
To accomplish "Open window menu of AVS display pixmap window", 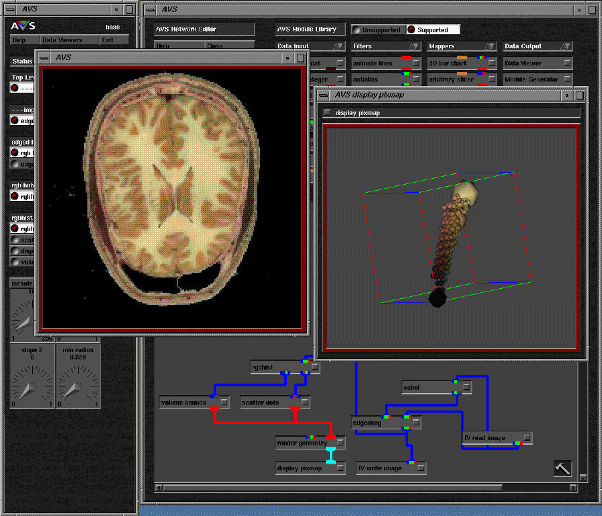I will coord(324,95).
